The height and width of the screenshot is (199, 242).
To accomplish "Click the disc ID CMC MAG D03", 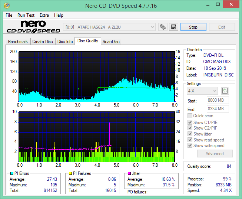I will point(217,62).
